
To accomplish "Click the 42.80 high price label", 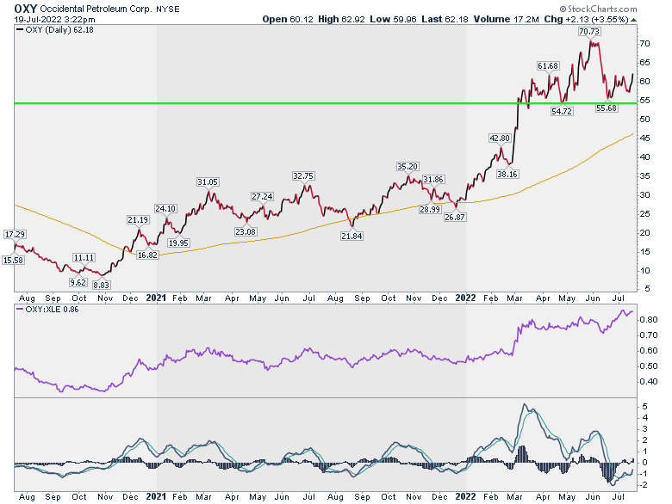I will pos(500,138).
